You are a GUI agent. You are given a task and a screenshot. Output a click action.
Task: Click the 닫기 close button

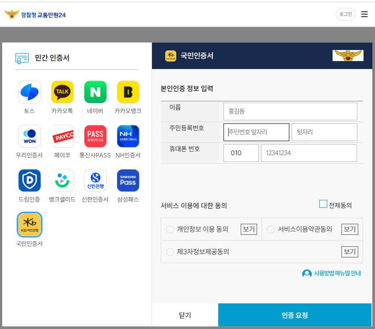click(x=185, y=315)
